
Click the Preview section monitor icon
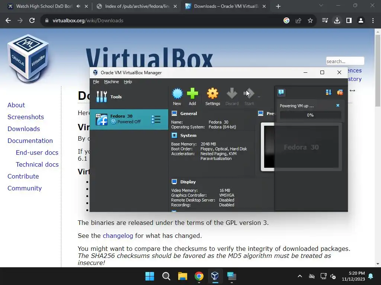click(261, 113)
